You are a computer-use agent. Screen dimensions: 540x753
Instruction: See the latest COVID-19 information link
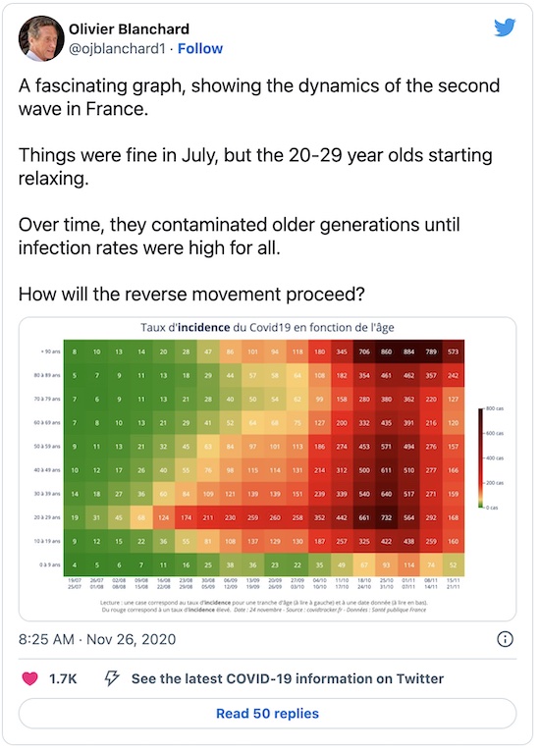(288, 678)
